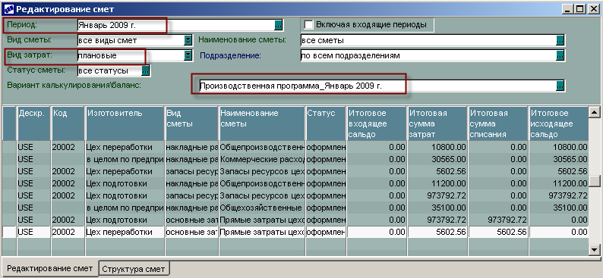Click table scrollbar down arrow

click(595, 250)
